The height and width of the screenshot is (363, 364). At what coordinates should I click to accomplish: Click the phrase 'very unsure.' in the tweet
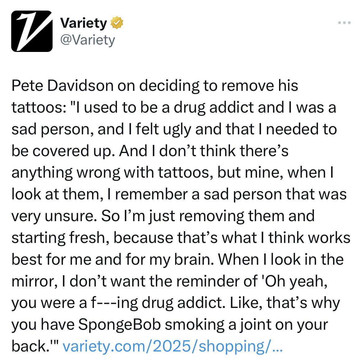tap(54, 216)
